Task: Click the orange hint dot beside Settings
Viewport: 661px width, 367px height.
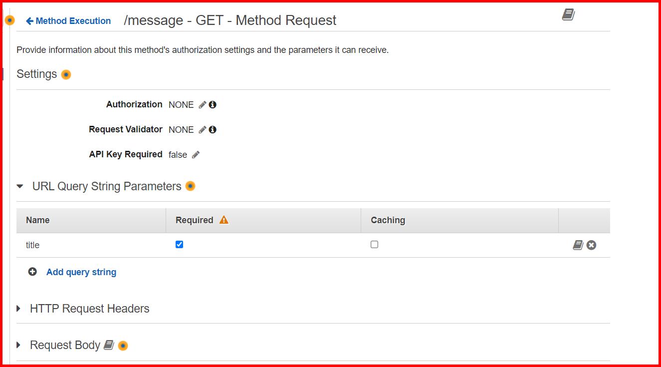Action: (66, 74)
